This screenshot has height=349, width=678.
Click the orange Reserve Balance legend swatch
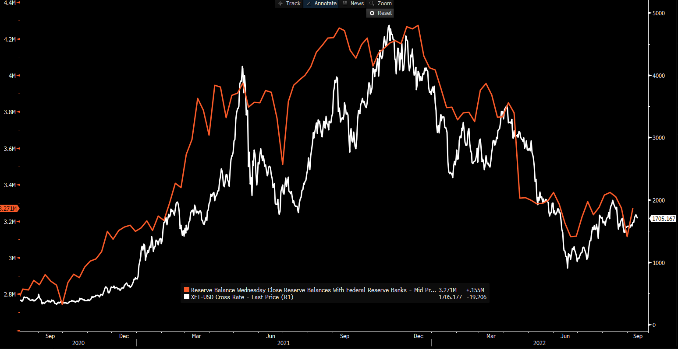click(186, 290)
